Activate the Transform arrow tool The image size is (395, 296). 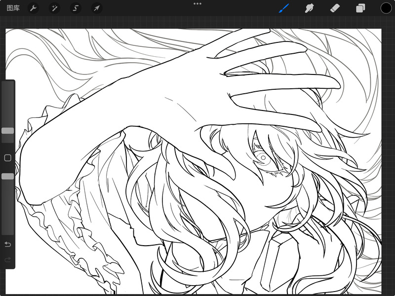coord(97,8)
